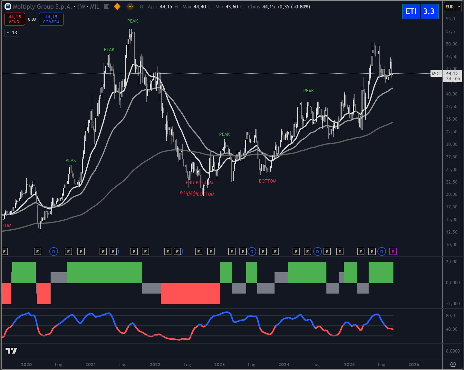This screenshot has width=464, height=370.
Task: Click the orange diamond icon in the header
Action: tap(117, 6)
